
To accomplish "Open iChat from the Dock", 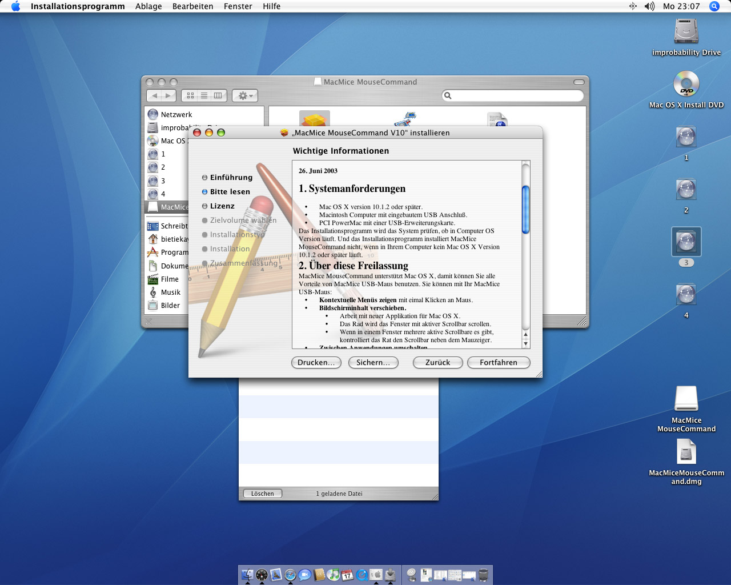I will (x=304, y=575).
